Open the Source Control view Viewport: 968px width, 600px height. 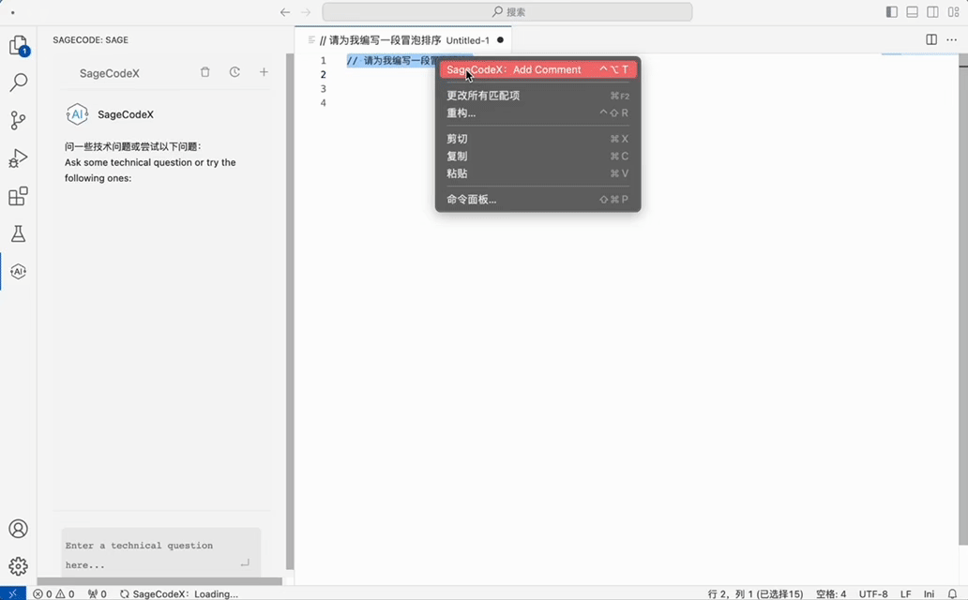pyautogui.click(x=19, y=120)
